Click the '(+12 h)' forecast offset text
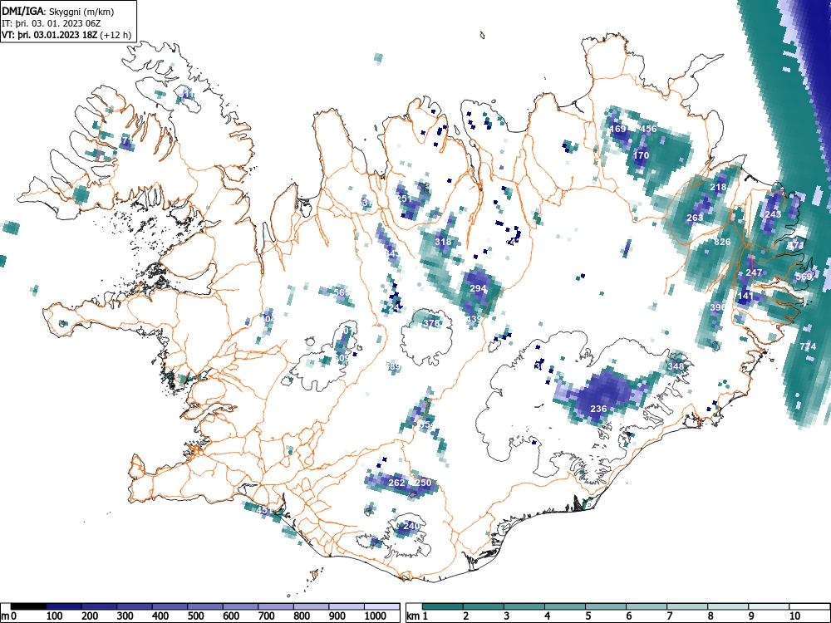 [116, 35]
